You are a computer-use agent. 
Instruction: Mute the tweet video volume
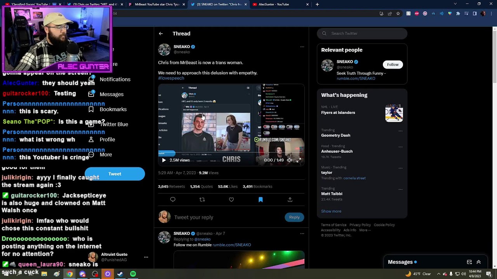click(x=289, y=160)
